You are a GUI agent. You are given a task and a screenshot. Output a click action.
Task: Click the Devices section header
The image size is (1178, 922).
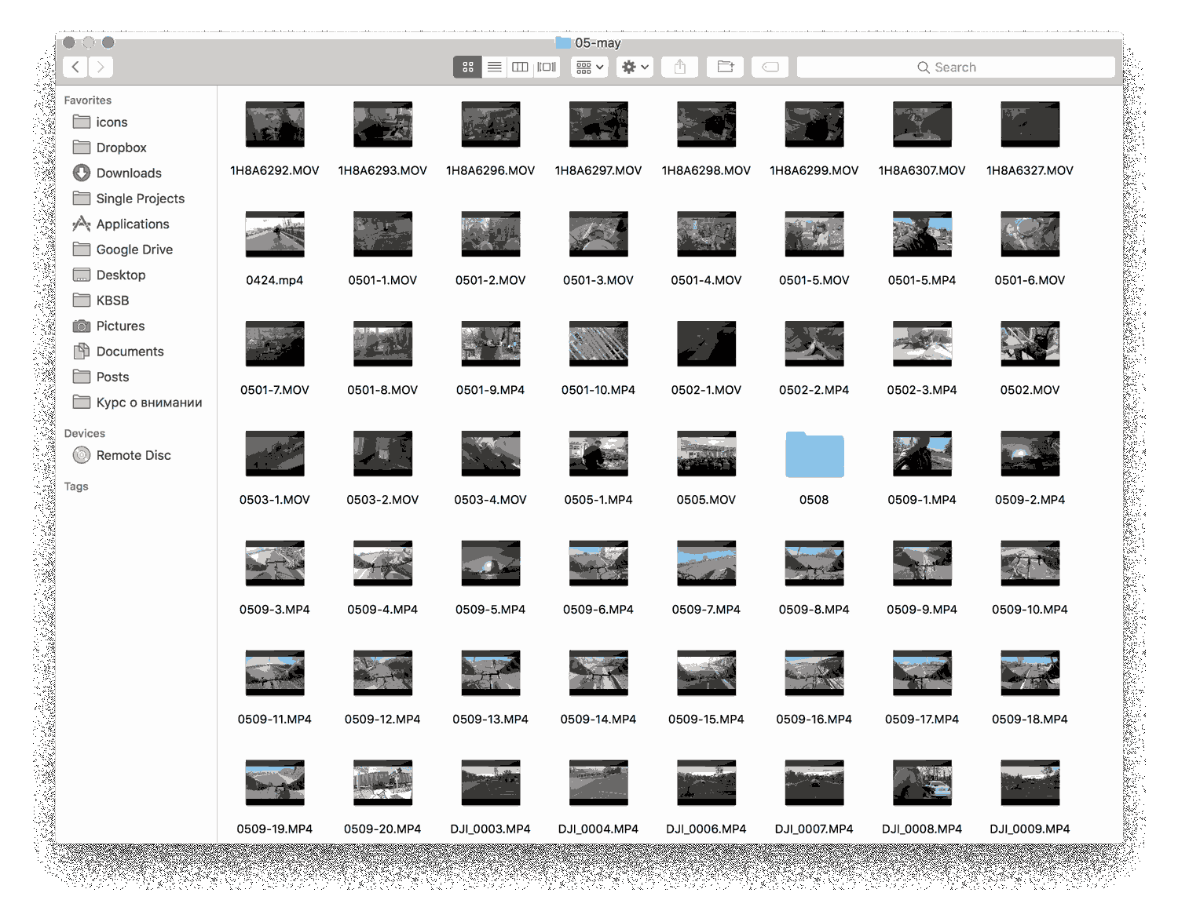click(x=85, y=434)
